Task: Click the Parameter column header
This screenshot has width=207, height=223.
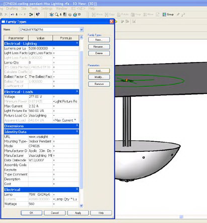Action: tap(16, 38)
